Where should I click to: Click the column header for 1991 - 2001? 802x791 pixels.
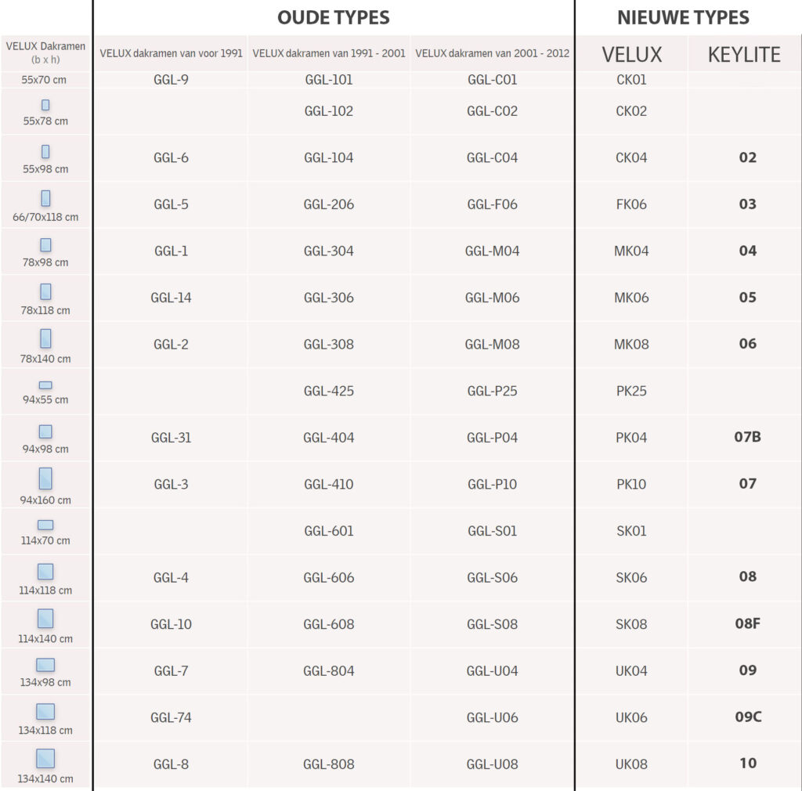pos(329,54)
